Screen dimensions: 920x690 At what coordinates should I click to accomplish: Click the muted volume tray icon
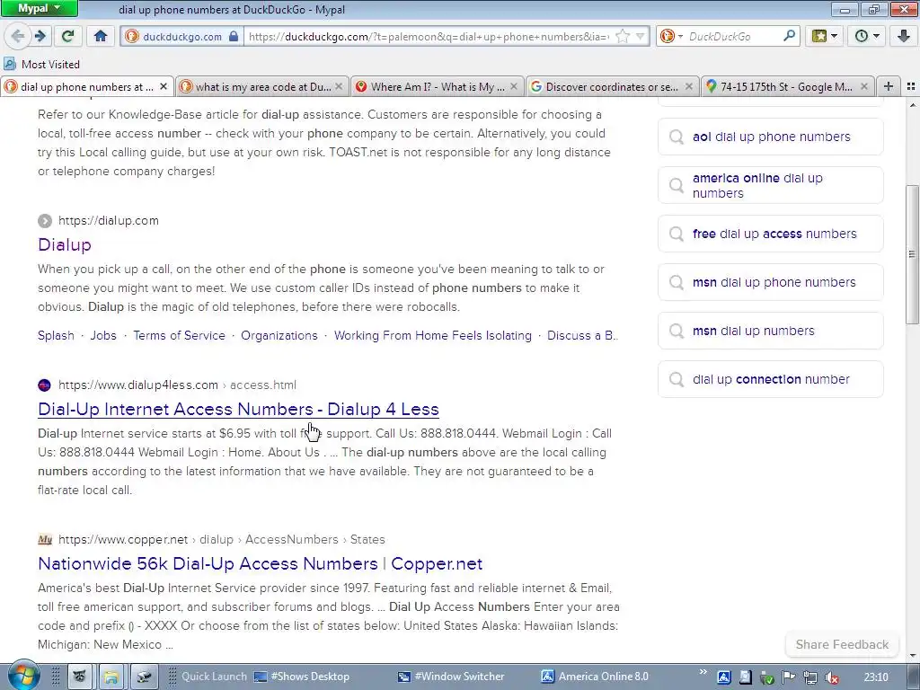pyautogui.click(x=832, y=677)
